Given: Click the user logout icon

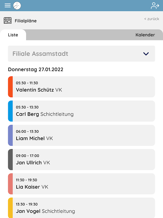Looking at the screenshot, I should (155, 6).
